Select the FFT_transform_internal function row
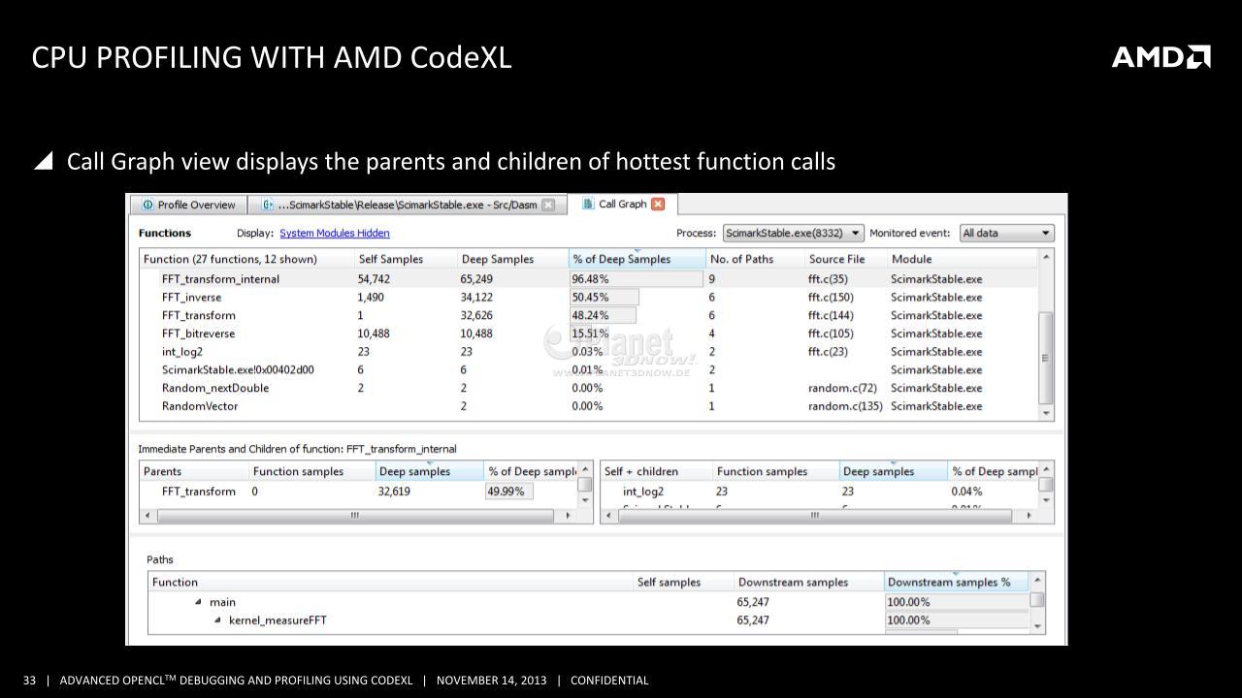This screenshot has height=698, width=1242. pyautogui.click(x=589, y=279)
